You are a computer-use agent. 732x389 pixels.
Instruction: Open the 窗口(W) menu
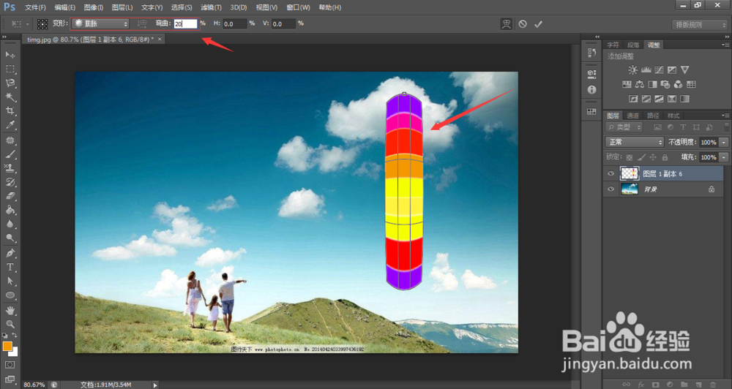pos(298,7)
